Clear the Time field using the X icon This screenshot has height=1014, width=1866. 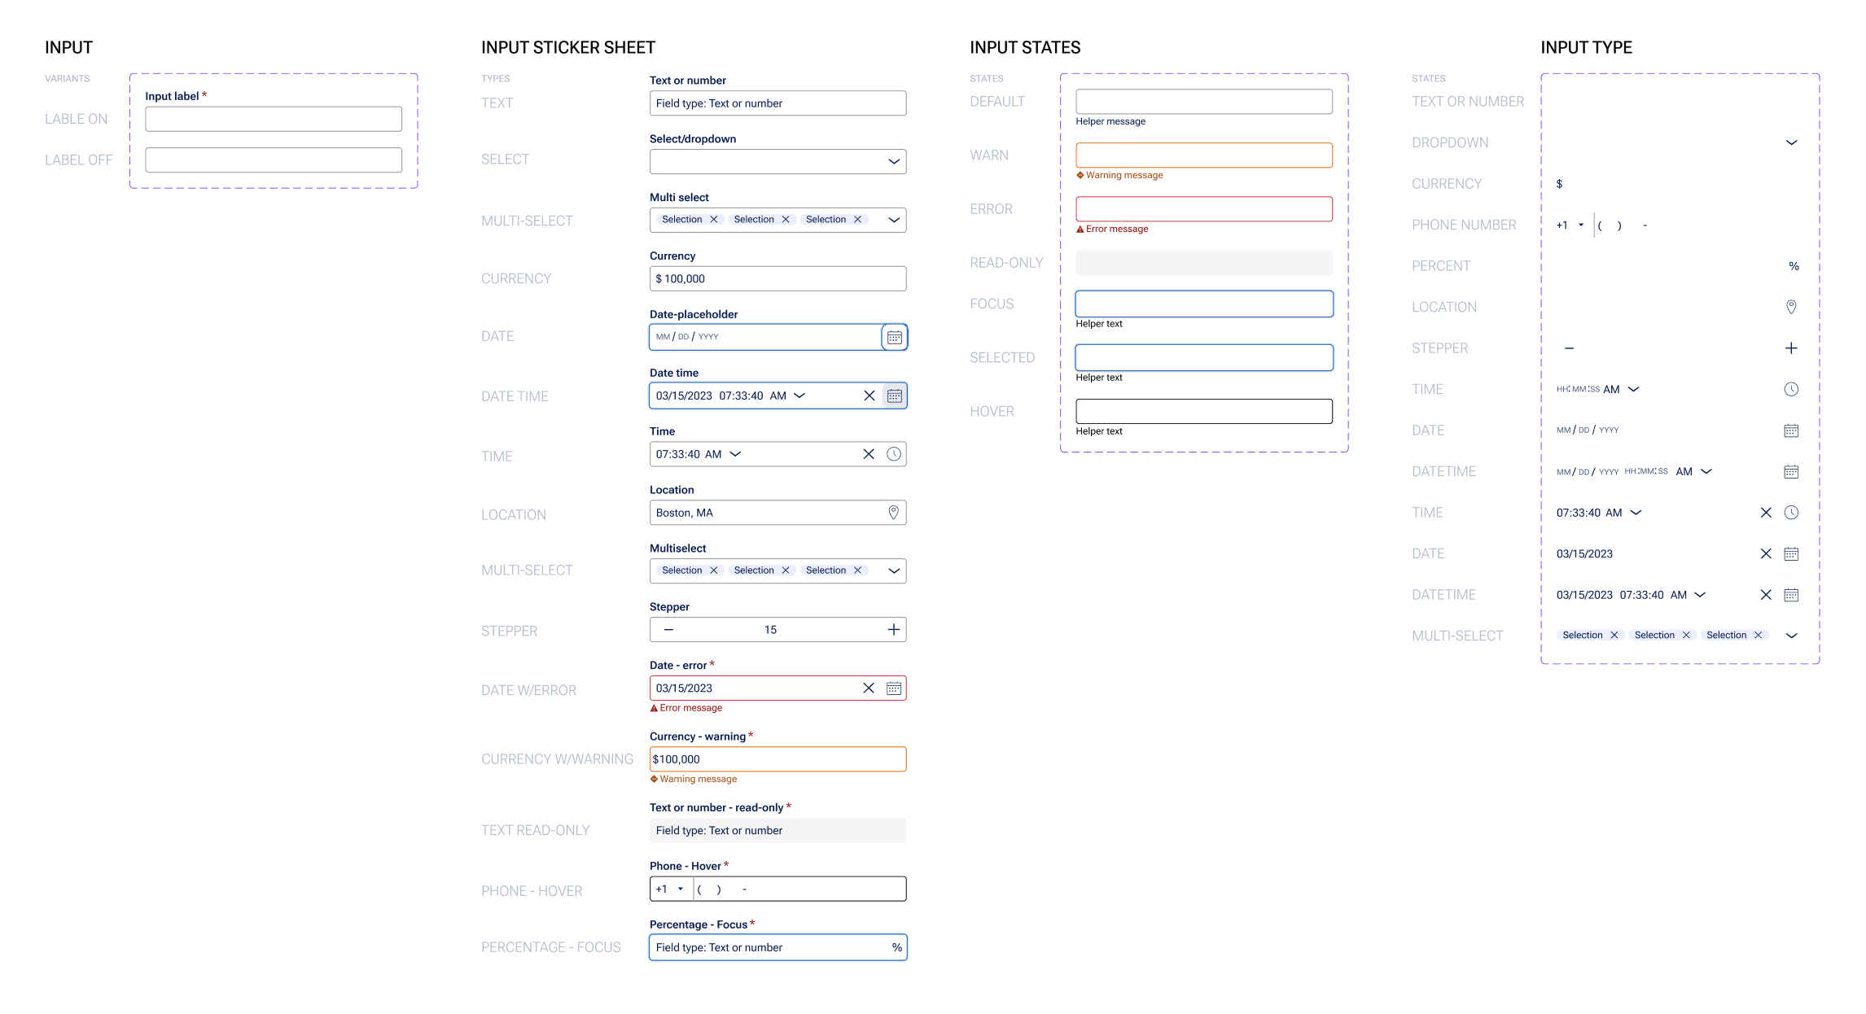(x=869, y=454)
